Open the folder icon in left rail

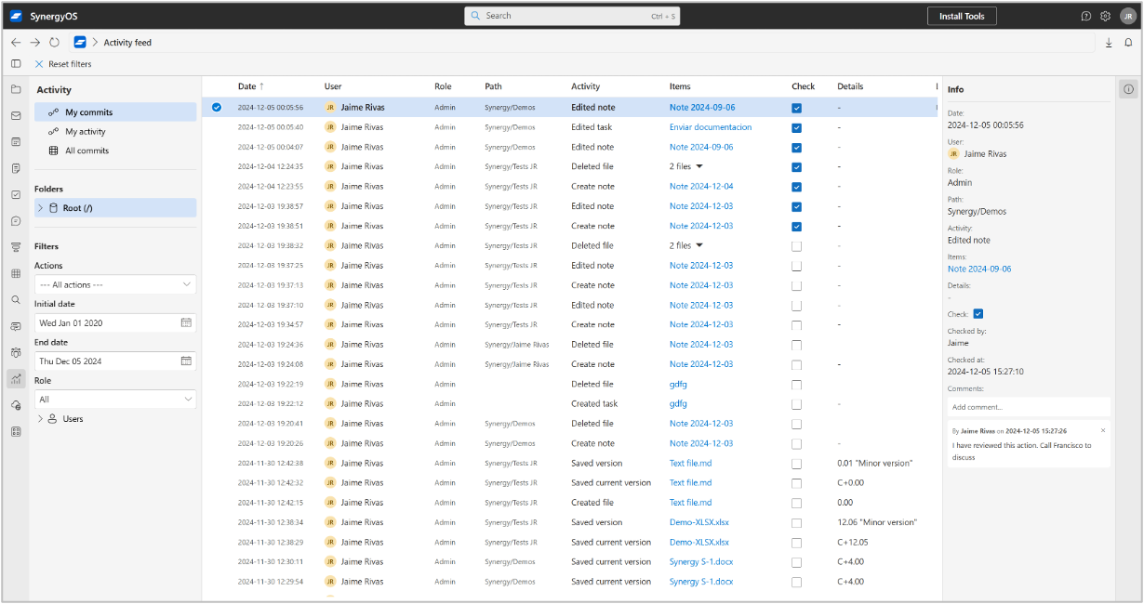point(16,89)
